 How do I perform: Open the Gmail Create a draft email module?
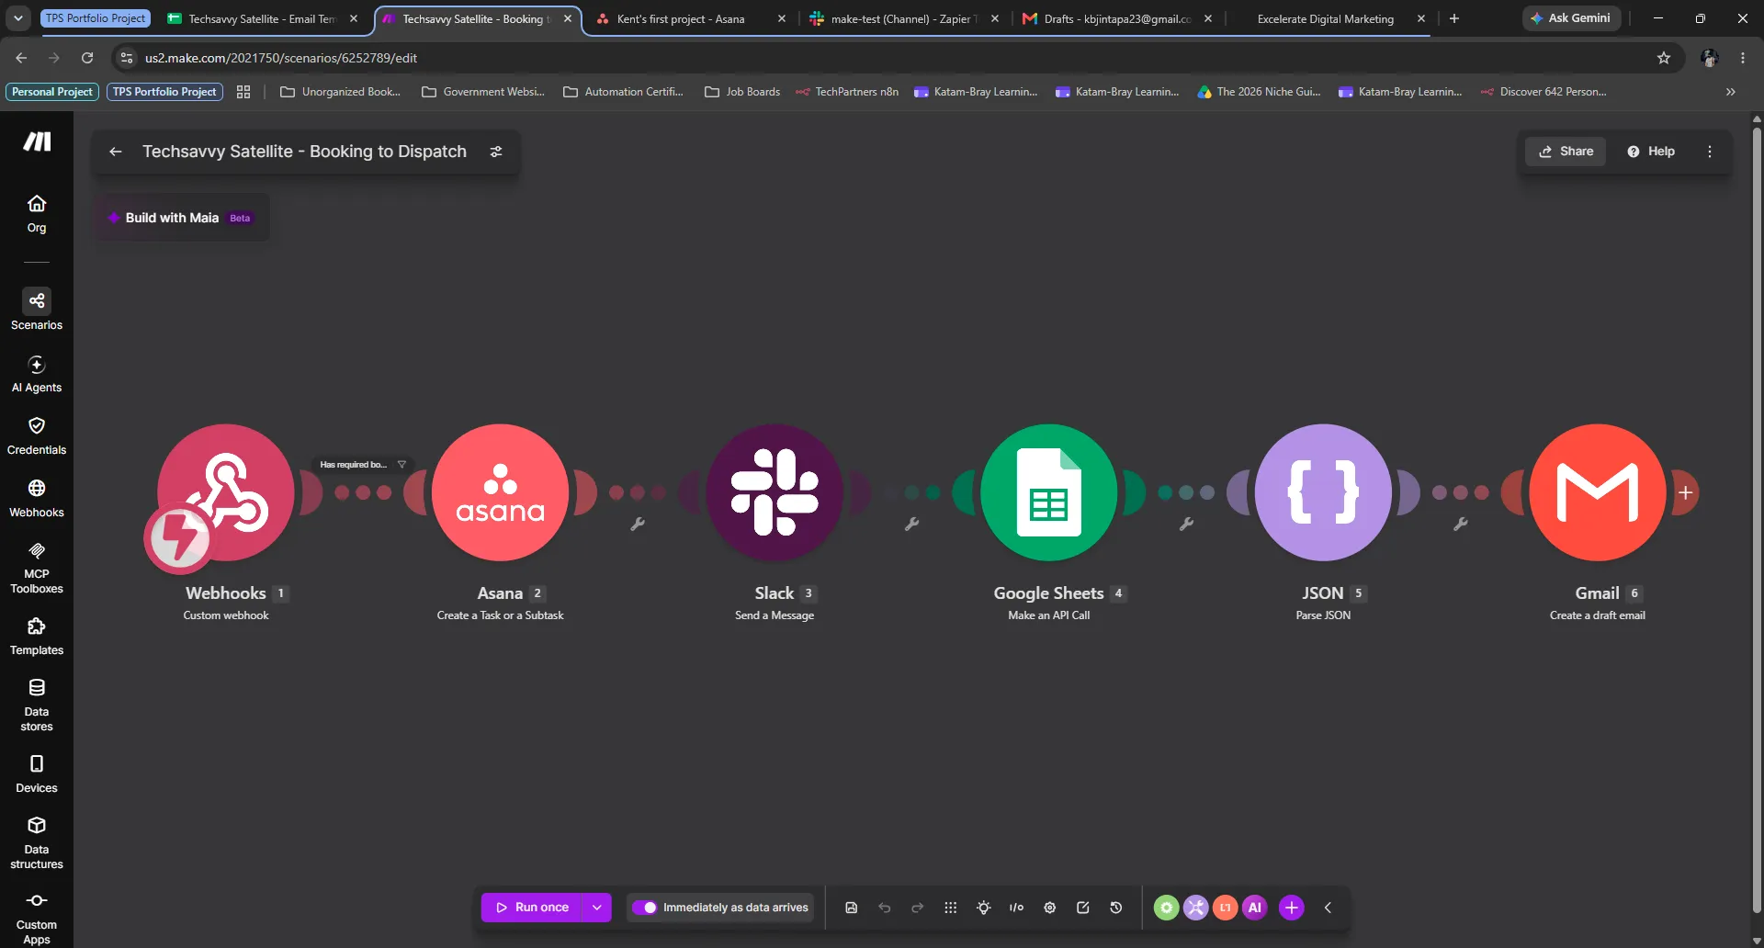coord(1598,492)
